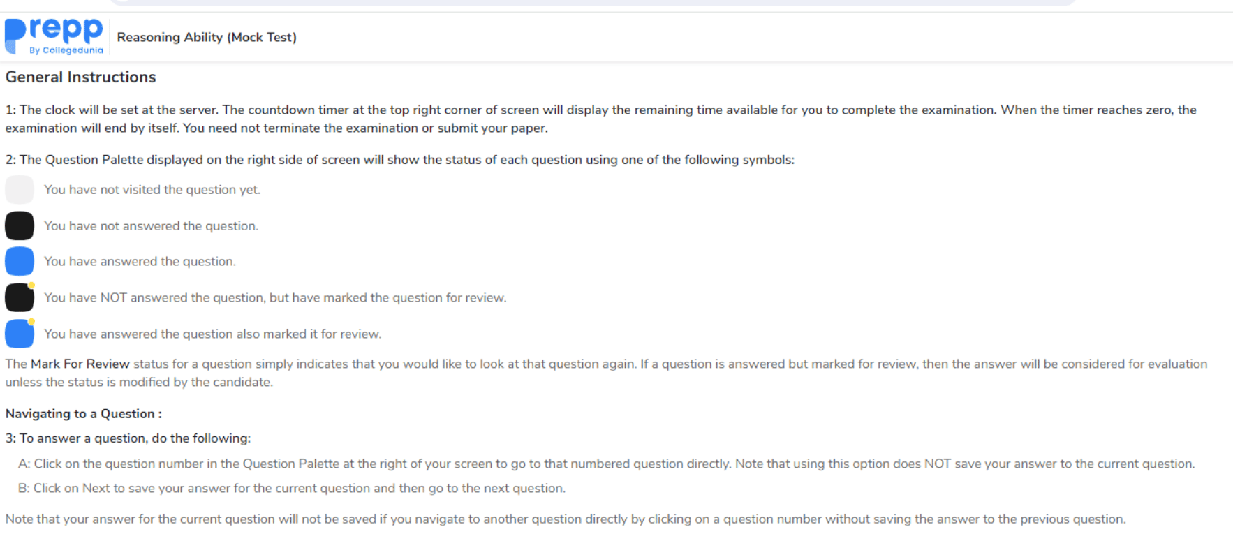Screen dimensions: 1233x541
Task: Click the 'By Collegedunia' tagline
Action: [66, 50]
